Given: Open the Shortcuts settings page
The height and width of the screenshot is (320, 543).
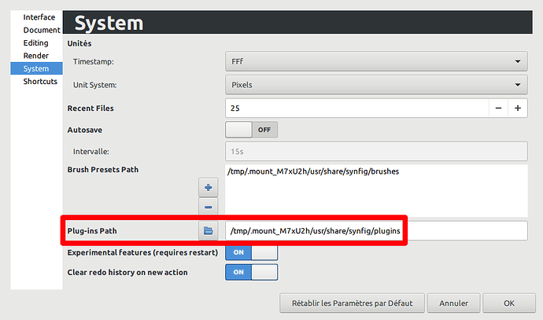Looking at the screenshot, I should tap(39, 82).
